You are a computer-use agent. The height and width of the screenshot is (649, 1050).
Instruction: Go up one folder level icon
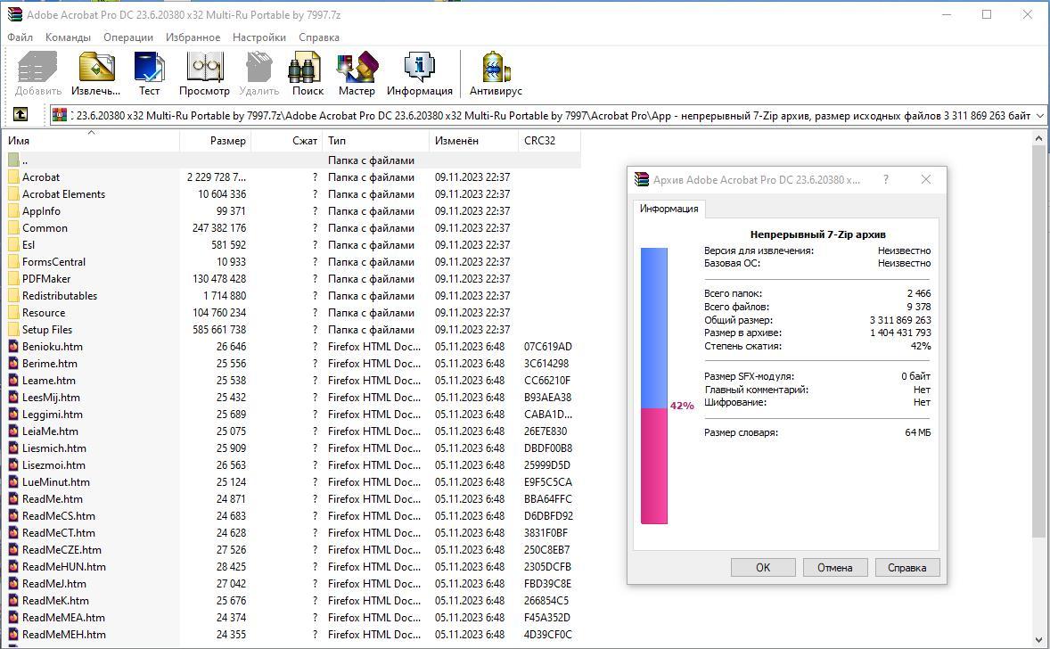20,115
